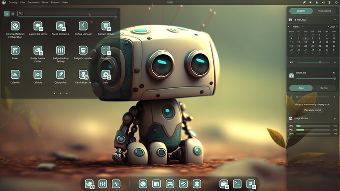Select the Devices tab
This screenshot has height=191, width=340.
(324, 88)
